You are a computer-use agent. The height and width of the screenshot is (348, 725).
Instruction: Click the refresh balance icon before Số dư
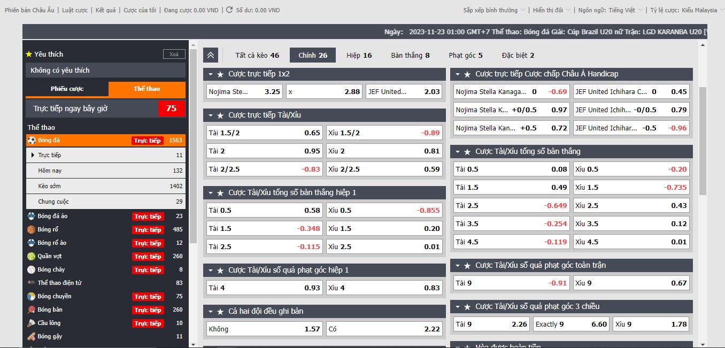229,10
